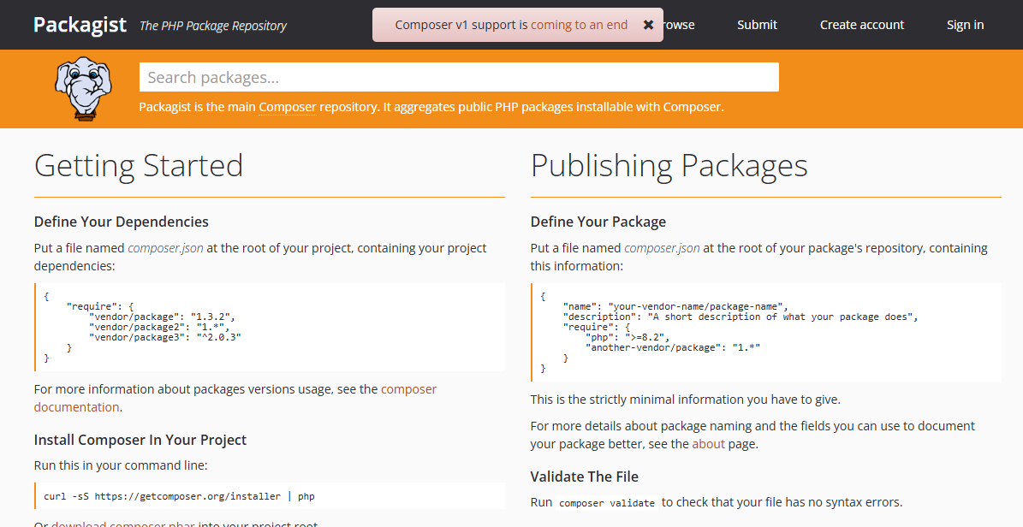Open the Browse item in the top navigation

pyautogui.click(x=679, y=25)
